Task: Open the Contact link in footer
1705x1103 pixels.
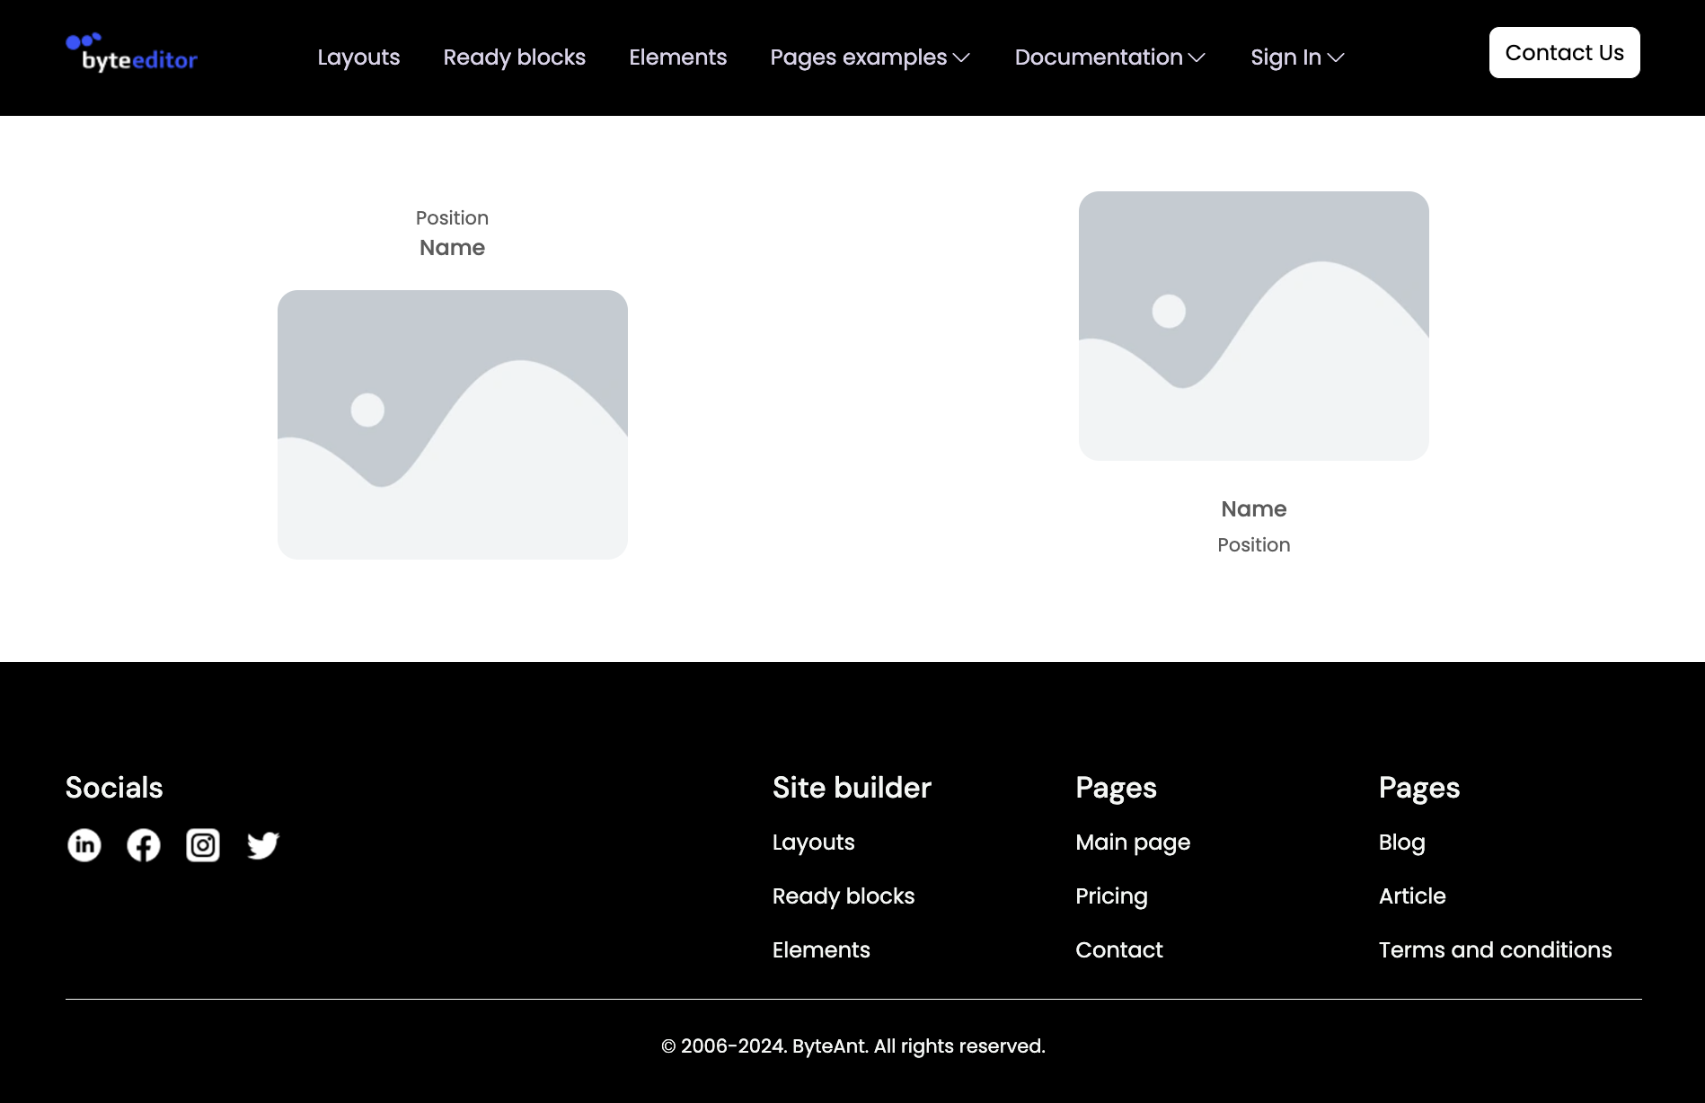Action: [1118, 950]
